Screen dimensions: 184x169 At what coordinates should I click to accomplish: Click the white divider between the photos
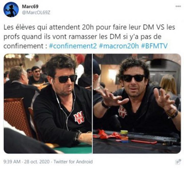[93, 104]
